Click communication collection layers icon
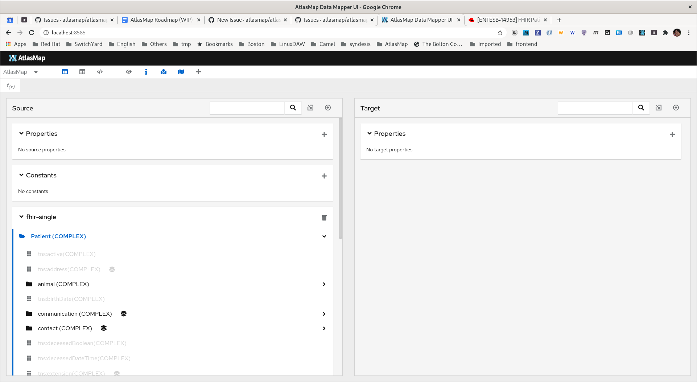 tap(124, 314)
